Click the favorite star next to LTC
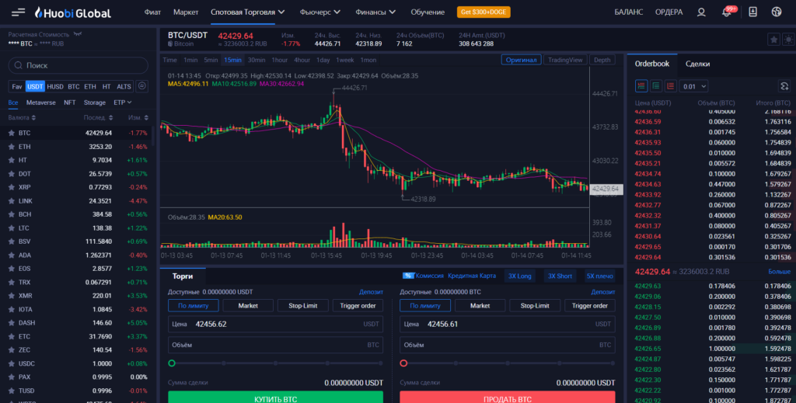Image resolution: width=796 pixels, height=403 pixels. (11, 228)
